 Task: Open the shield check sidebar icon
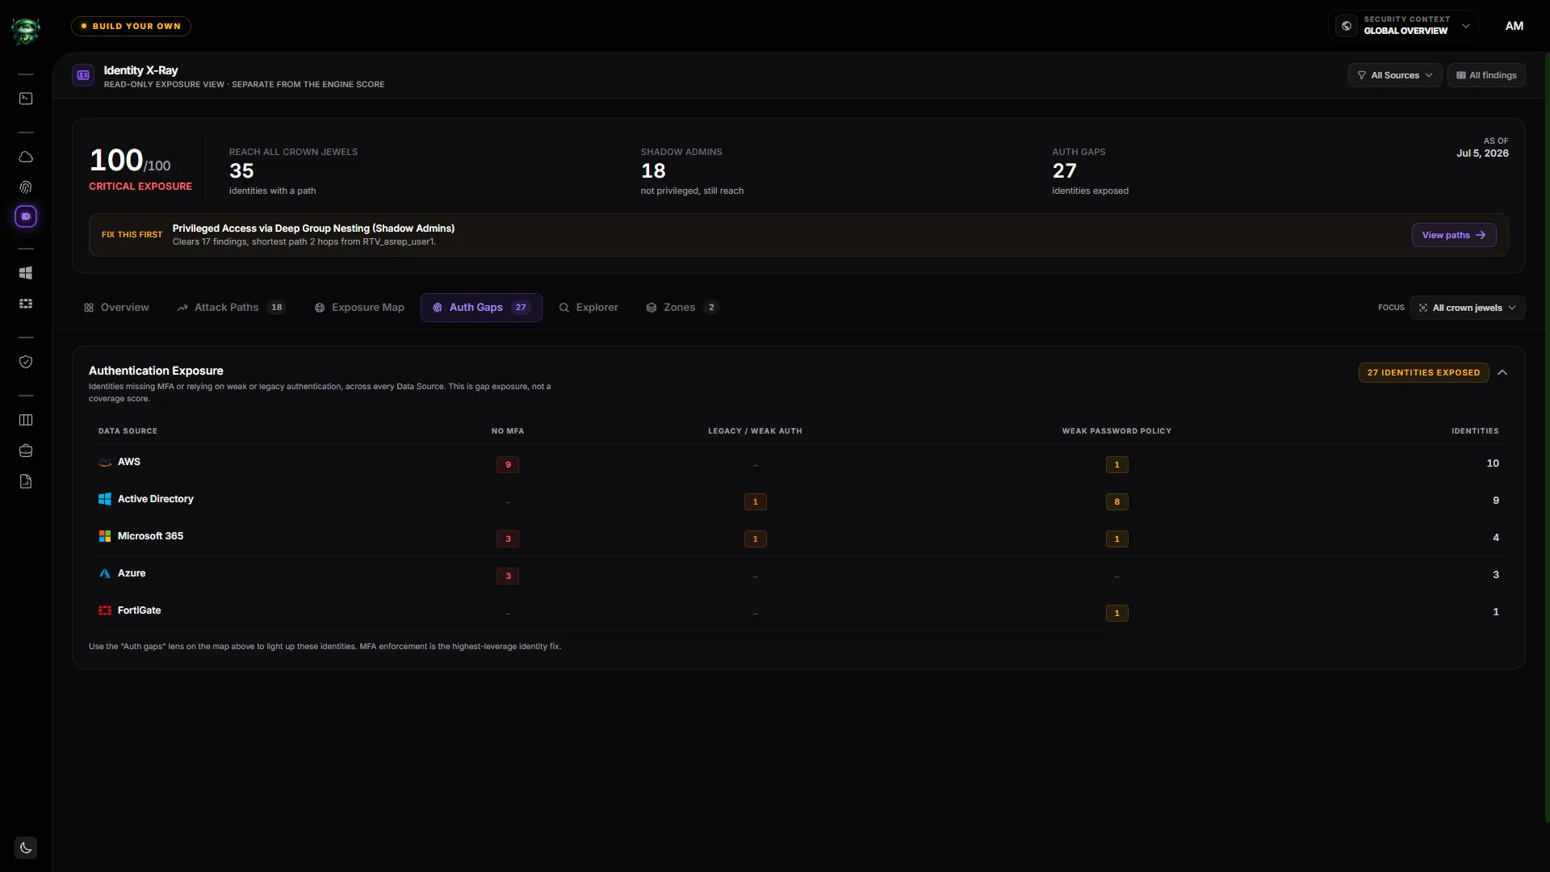point(26,362)
